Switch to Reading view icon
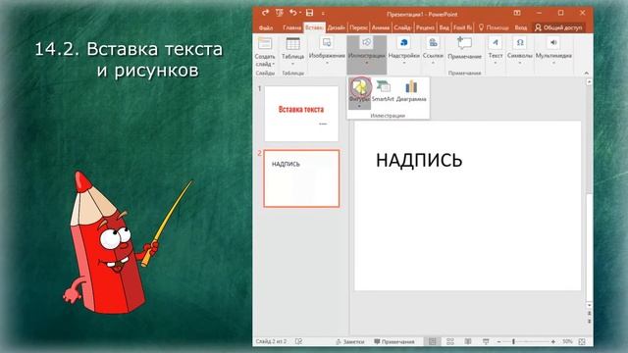The image size is (628, 353). point(468,342)
